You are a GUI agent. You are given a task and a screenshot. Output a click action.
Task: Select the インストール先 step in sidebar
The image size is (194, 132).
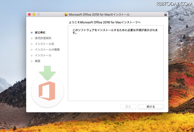pos(45,44)
